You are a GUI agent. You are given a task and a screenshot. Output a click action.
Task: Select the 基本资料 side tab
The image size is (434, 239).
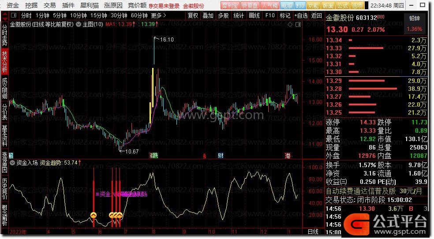[5, 136]
